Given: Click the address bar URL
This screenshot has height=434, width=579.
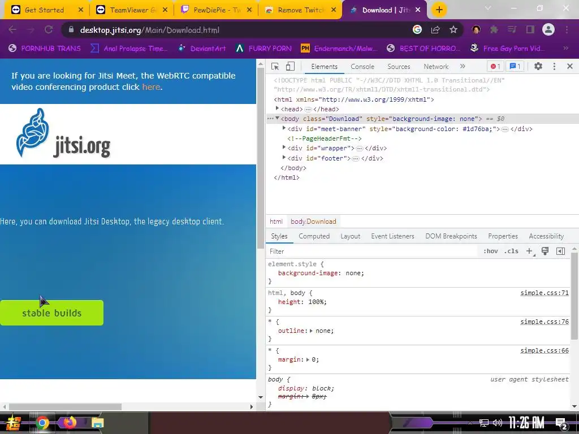Looking at the screenshot, I should tap(149, 30).
